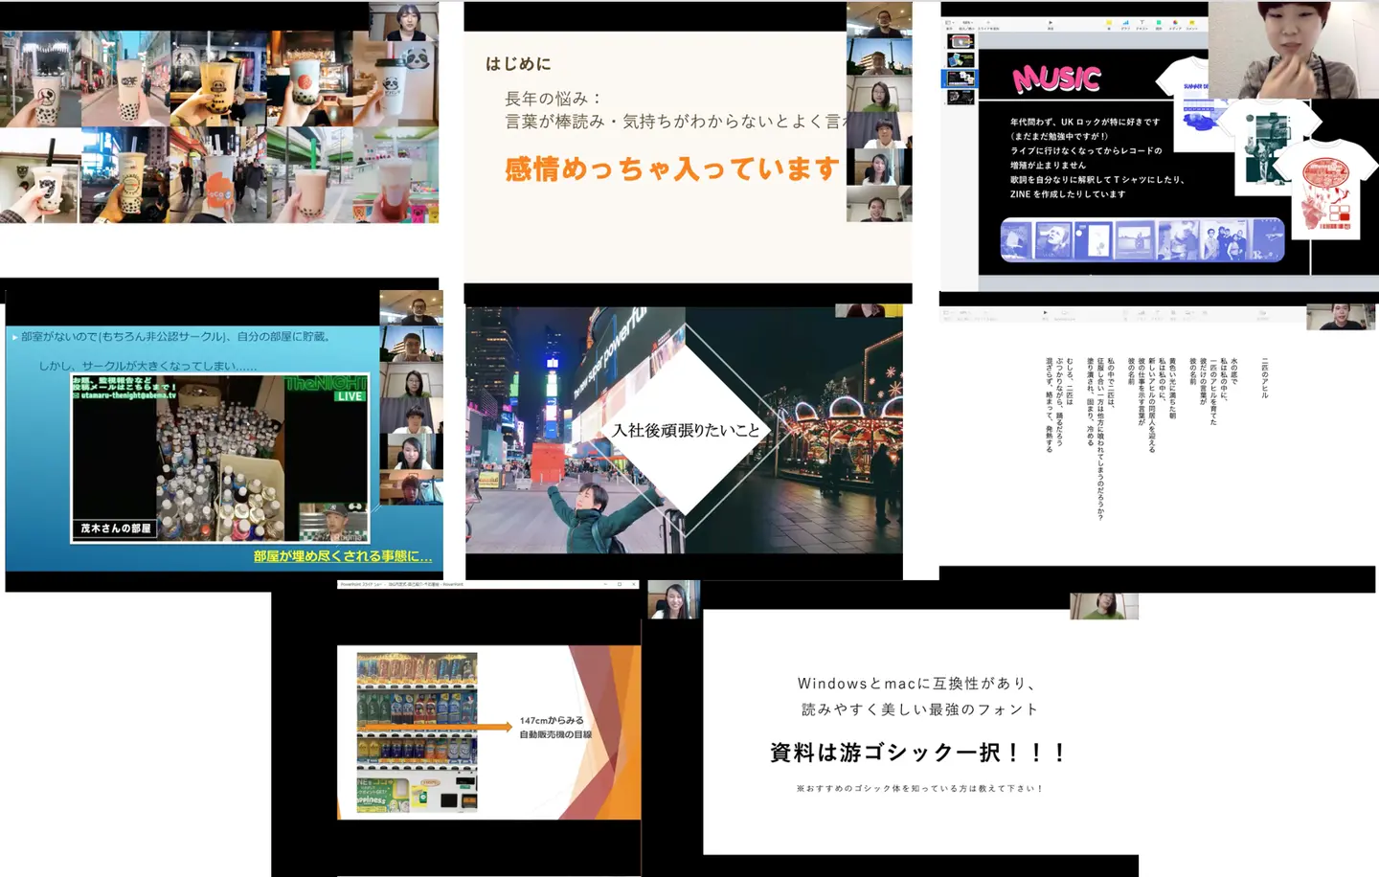Viewport: 1379px width, 877px height.
Task: Select the Table icon in Keynote toolbar
Action: coord(1109,23)
